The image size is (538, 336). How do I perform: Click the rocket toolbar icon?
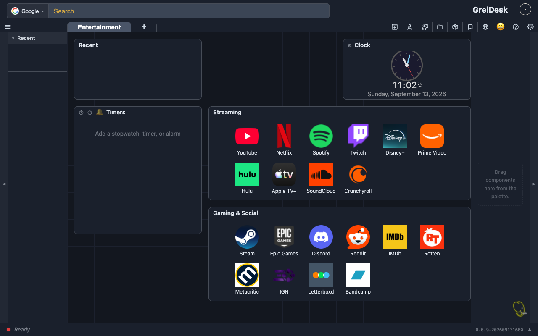[410, 27]
